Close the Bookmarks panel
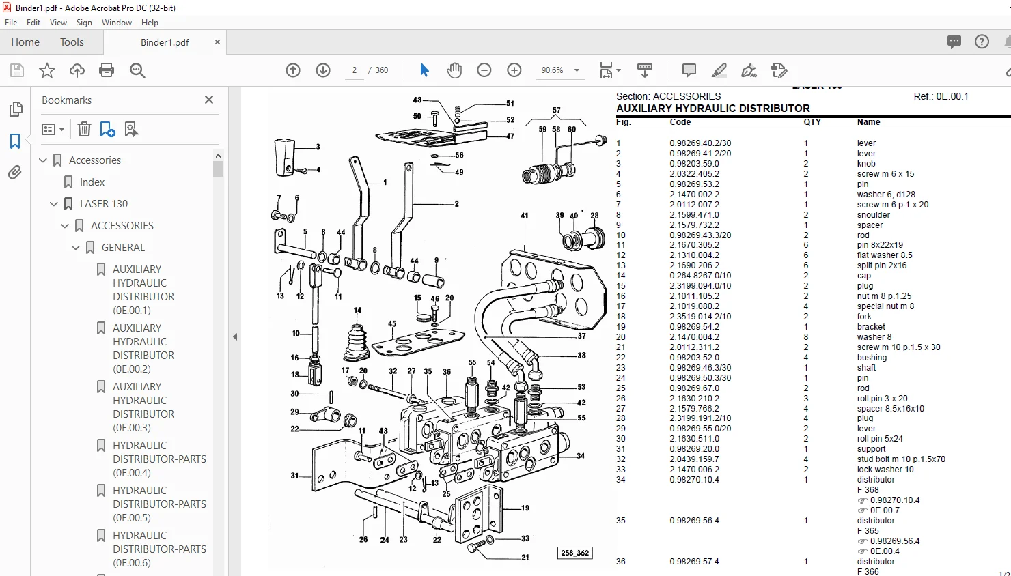Screen dimensions: 1011x576 [x=209, y=100]
